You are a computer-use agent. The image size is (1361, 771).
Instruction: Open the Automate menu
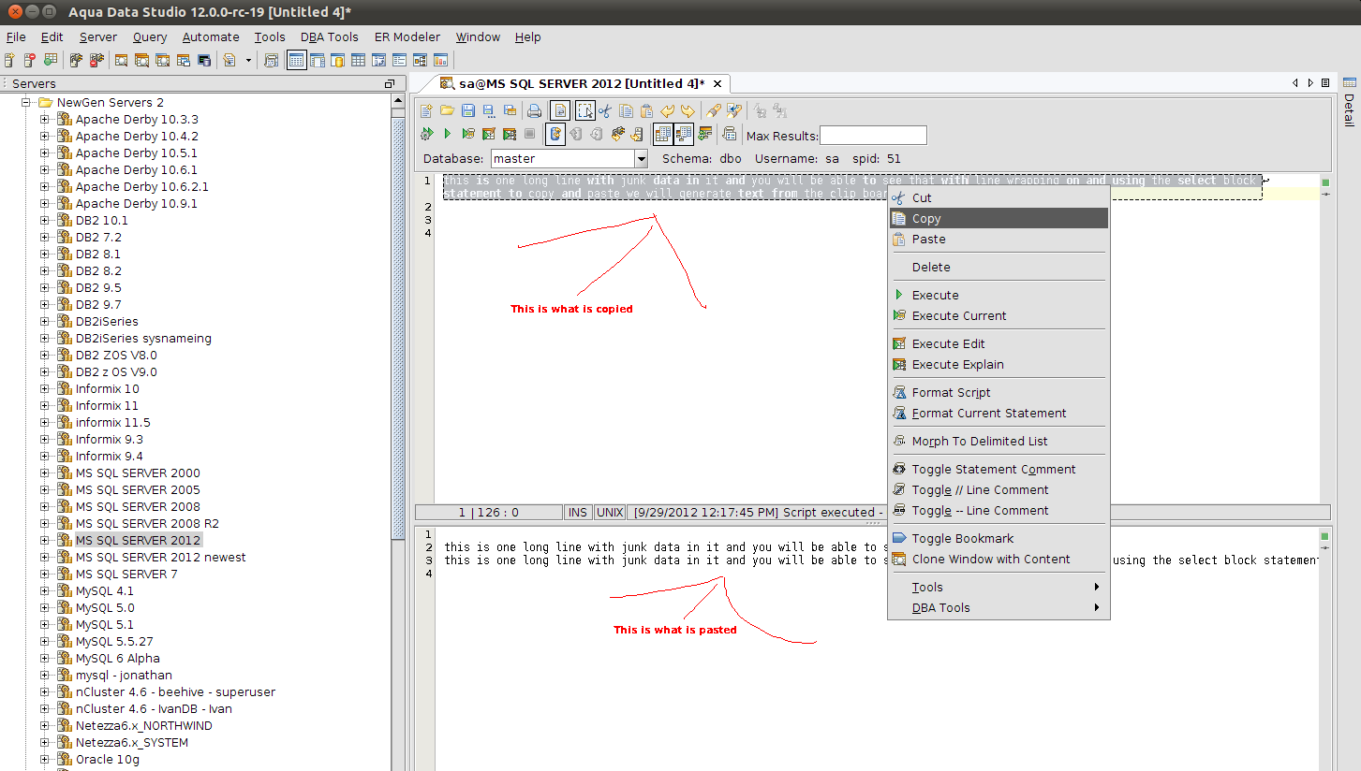point(211,37)
